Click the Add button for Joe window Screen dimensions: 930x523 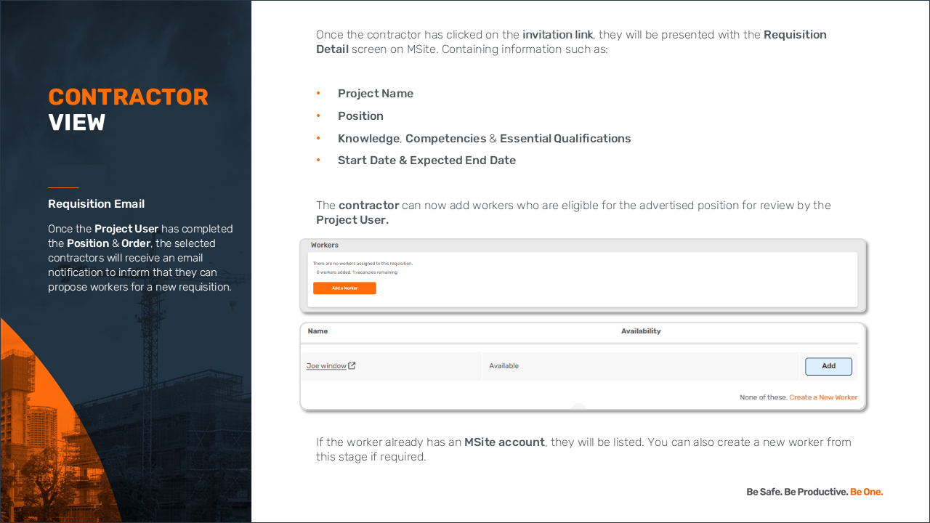click(x=828, y=366)
